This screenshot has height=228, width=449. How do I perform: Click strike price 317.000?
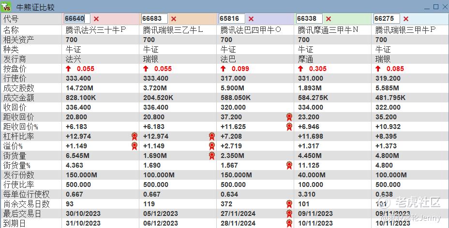click(233, 78)
